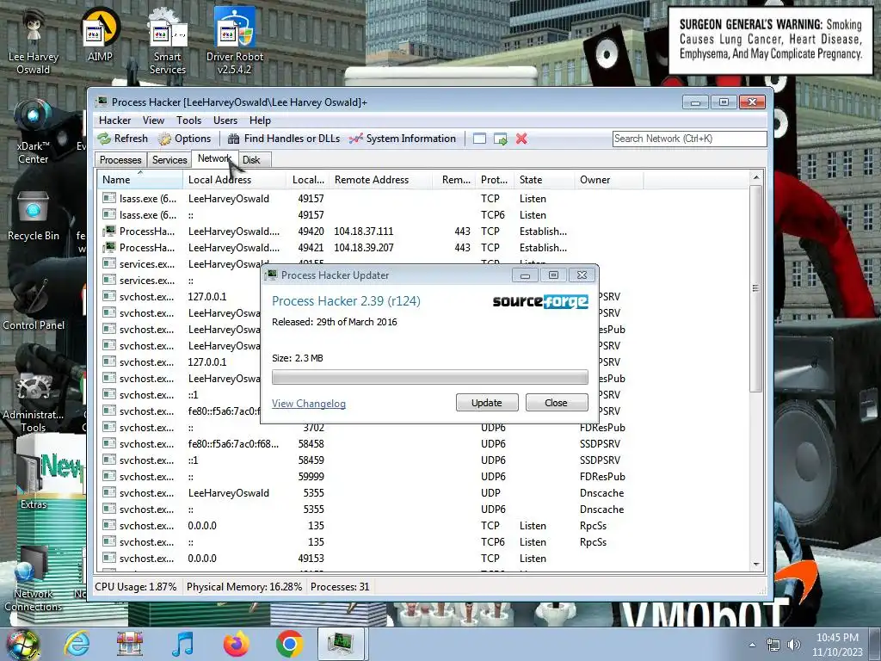This screenshot has height=661, width=881.
Task: Open the View menu
Action: pyautogui.click(x=153, y=120)
